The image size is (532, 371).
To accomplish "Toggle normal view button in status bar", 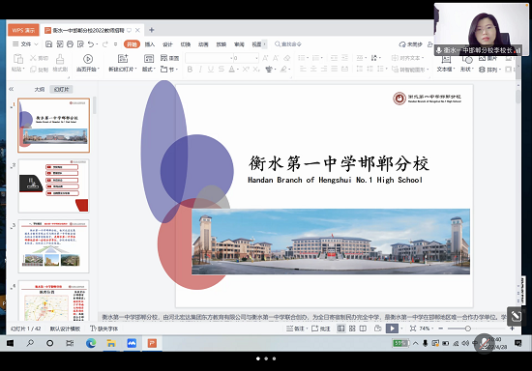I will click(341, 328).
